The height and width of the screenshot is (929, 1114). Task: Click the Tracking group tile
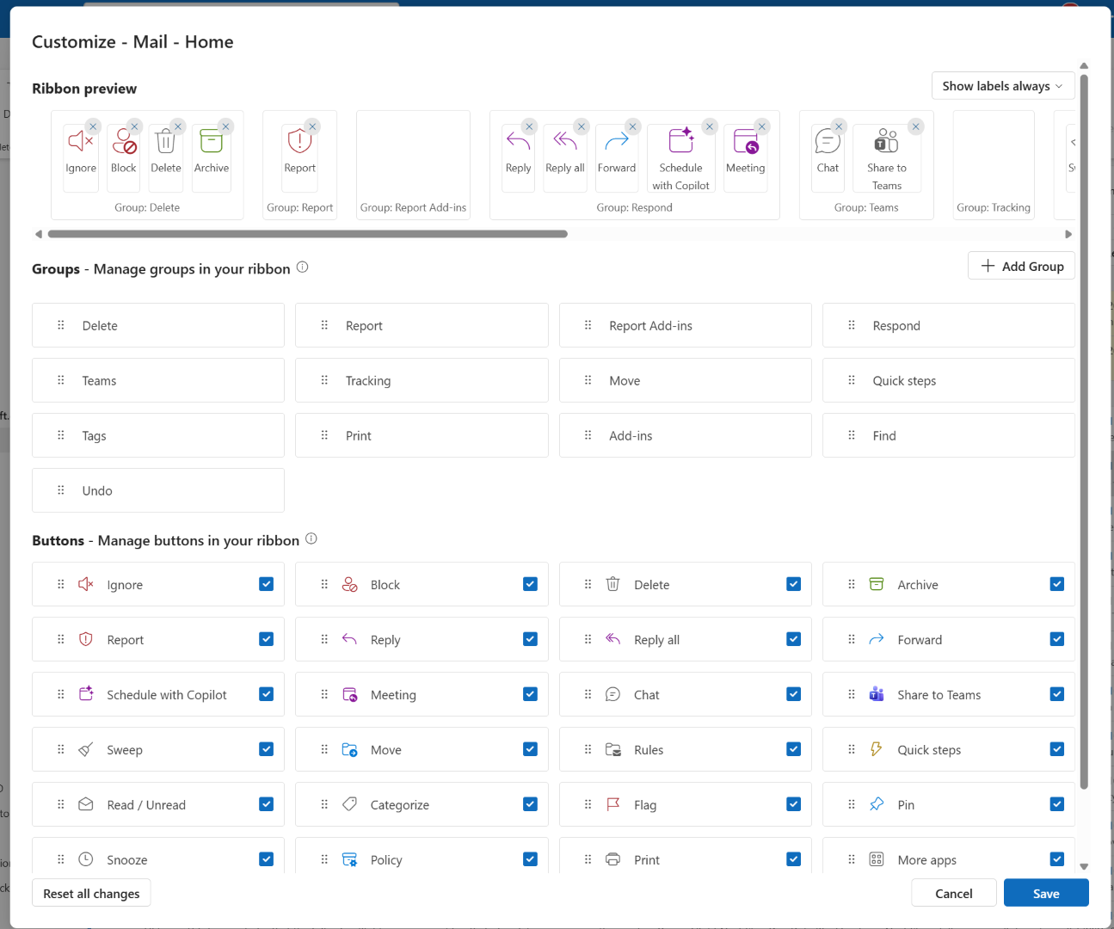(x=422, y=380)
